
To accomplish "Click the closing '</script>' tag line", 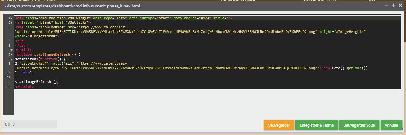I will [24, 87].
